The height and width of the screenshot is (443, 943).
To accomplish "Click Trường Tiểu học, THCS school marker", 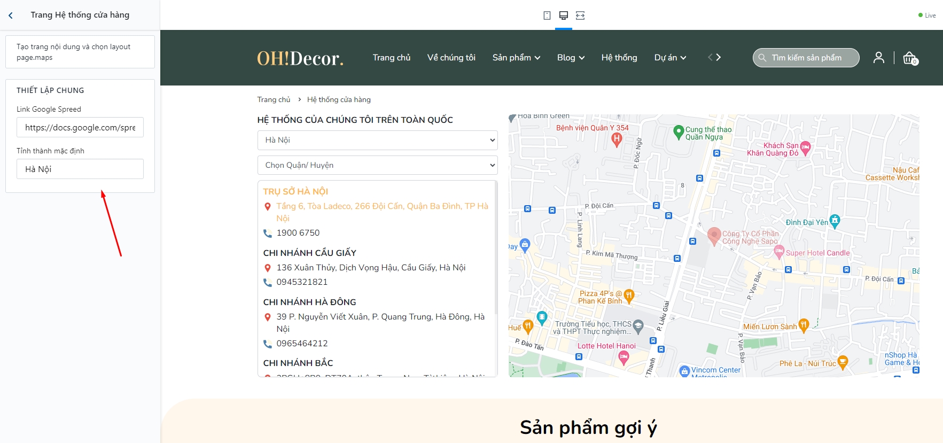I will pyautogui.click(x=638, y=325).
